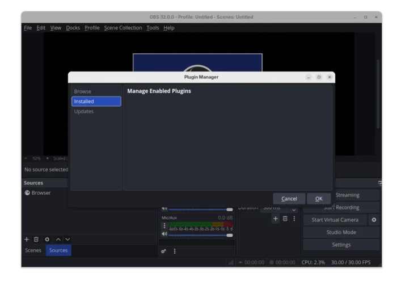Image resolution: width=397 pixels, height=281 pixels.
Task: Add a scene transition with plus icon
Action: click(276, 219)
